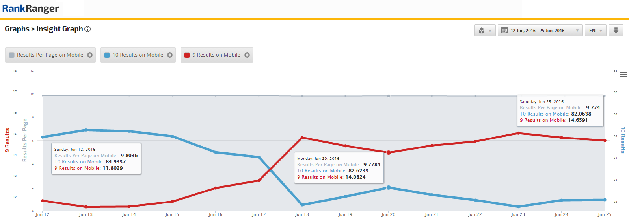Screen dimensions: 629x220
Task: Open the cube package dropdown
Action: pos(485,31)
